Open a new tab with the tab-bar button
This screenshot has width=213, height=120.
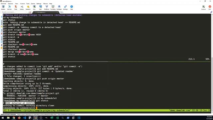61,12
